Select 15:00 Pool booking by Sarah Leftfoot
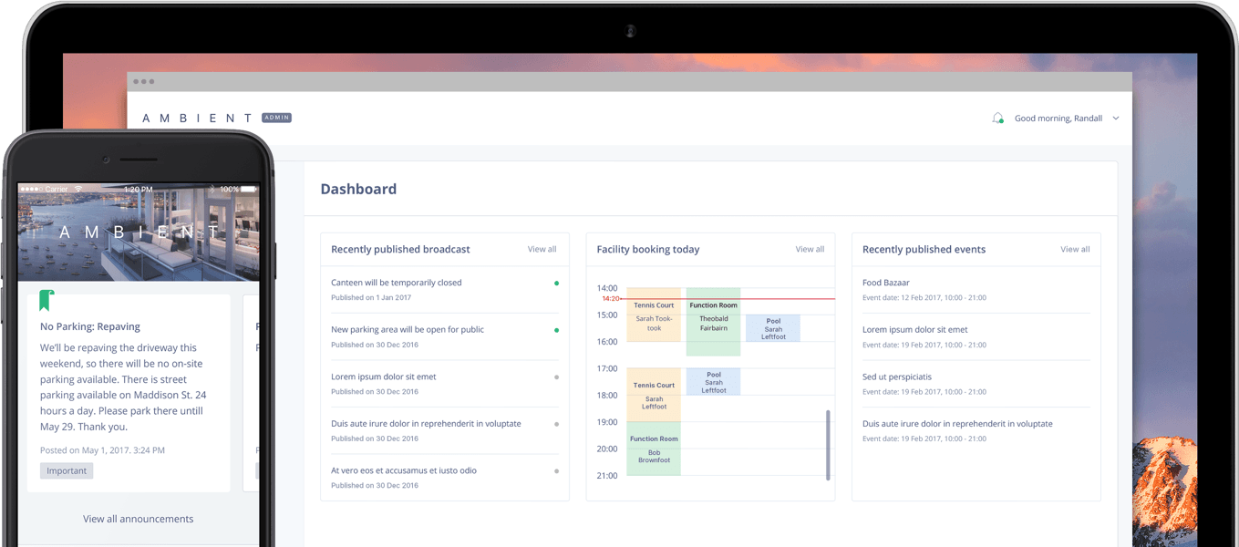 (x=773, y=328)
